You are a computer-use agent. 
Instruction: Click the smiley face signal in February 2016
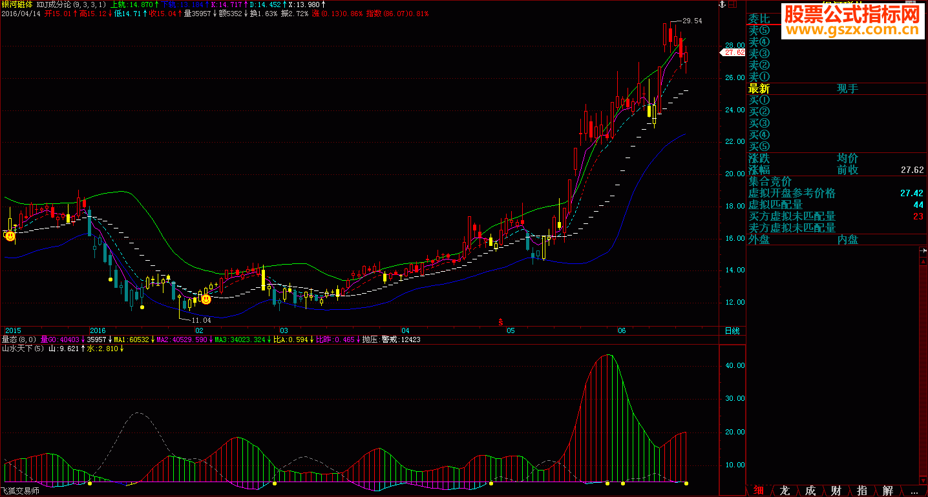coord(206,299)
